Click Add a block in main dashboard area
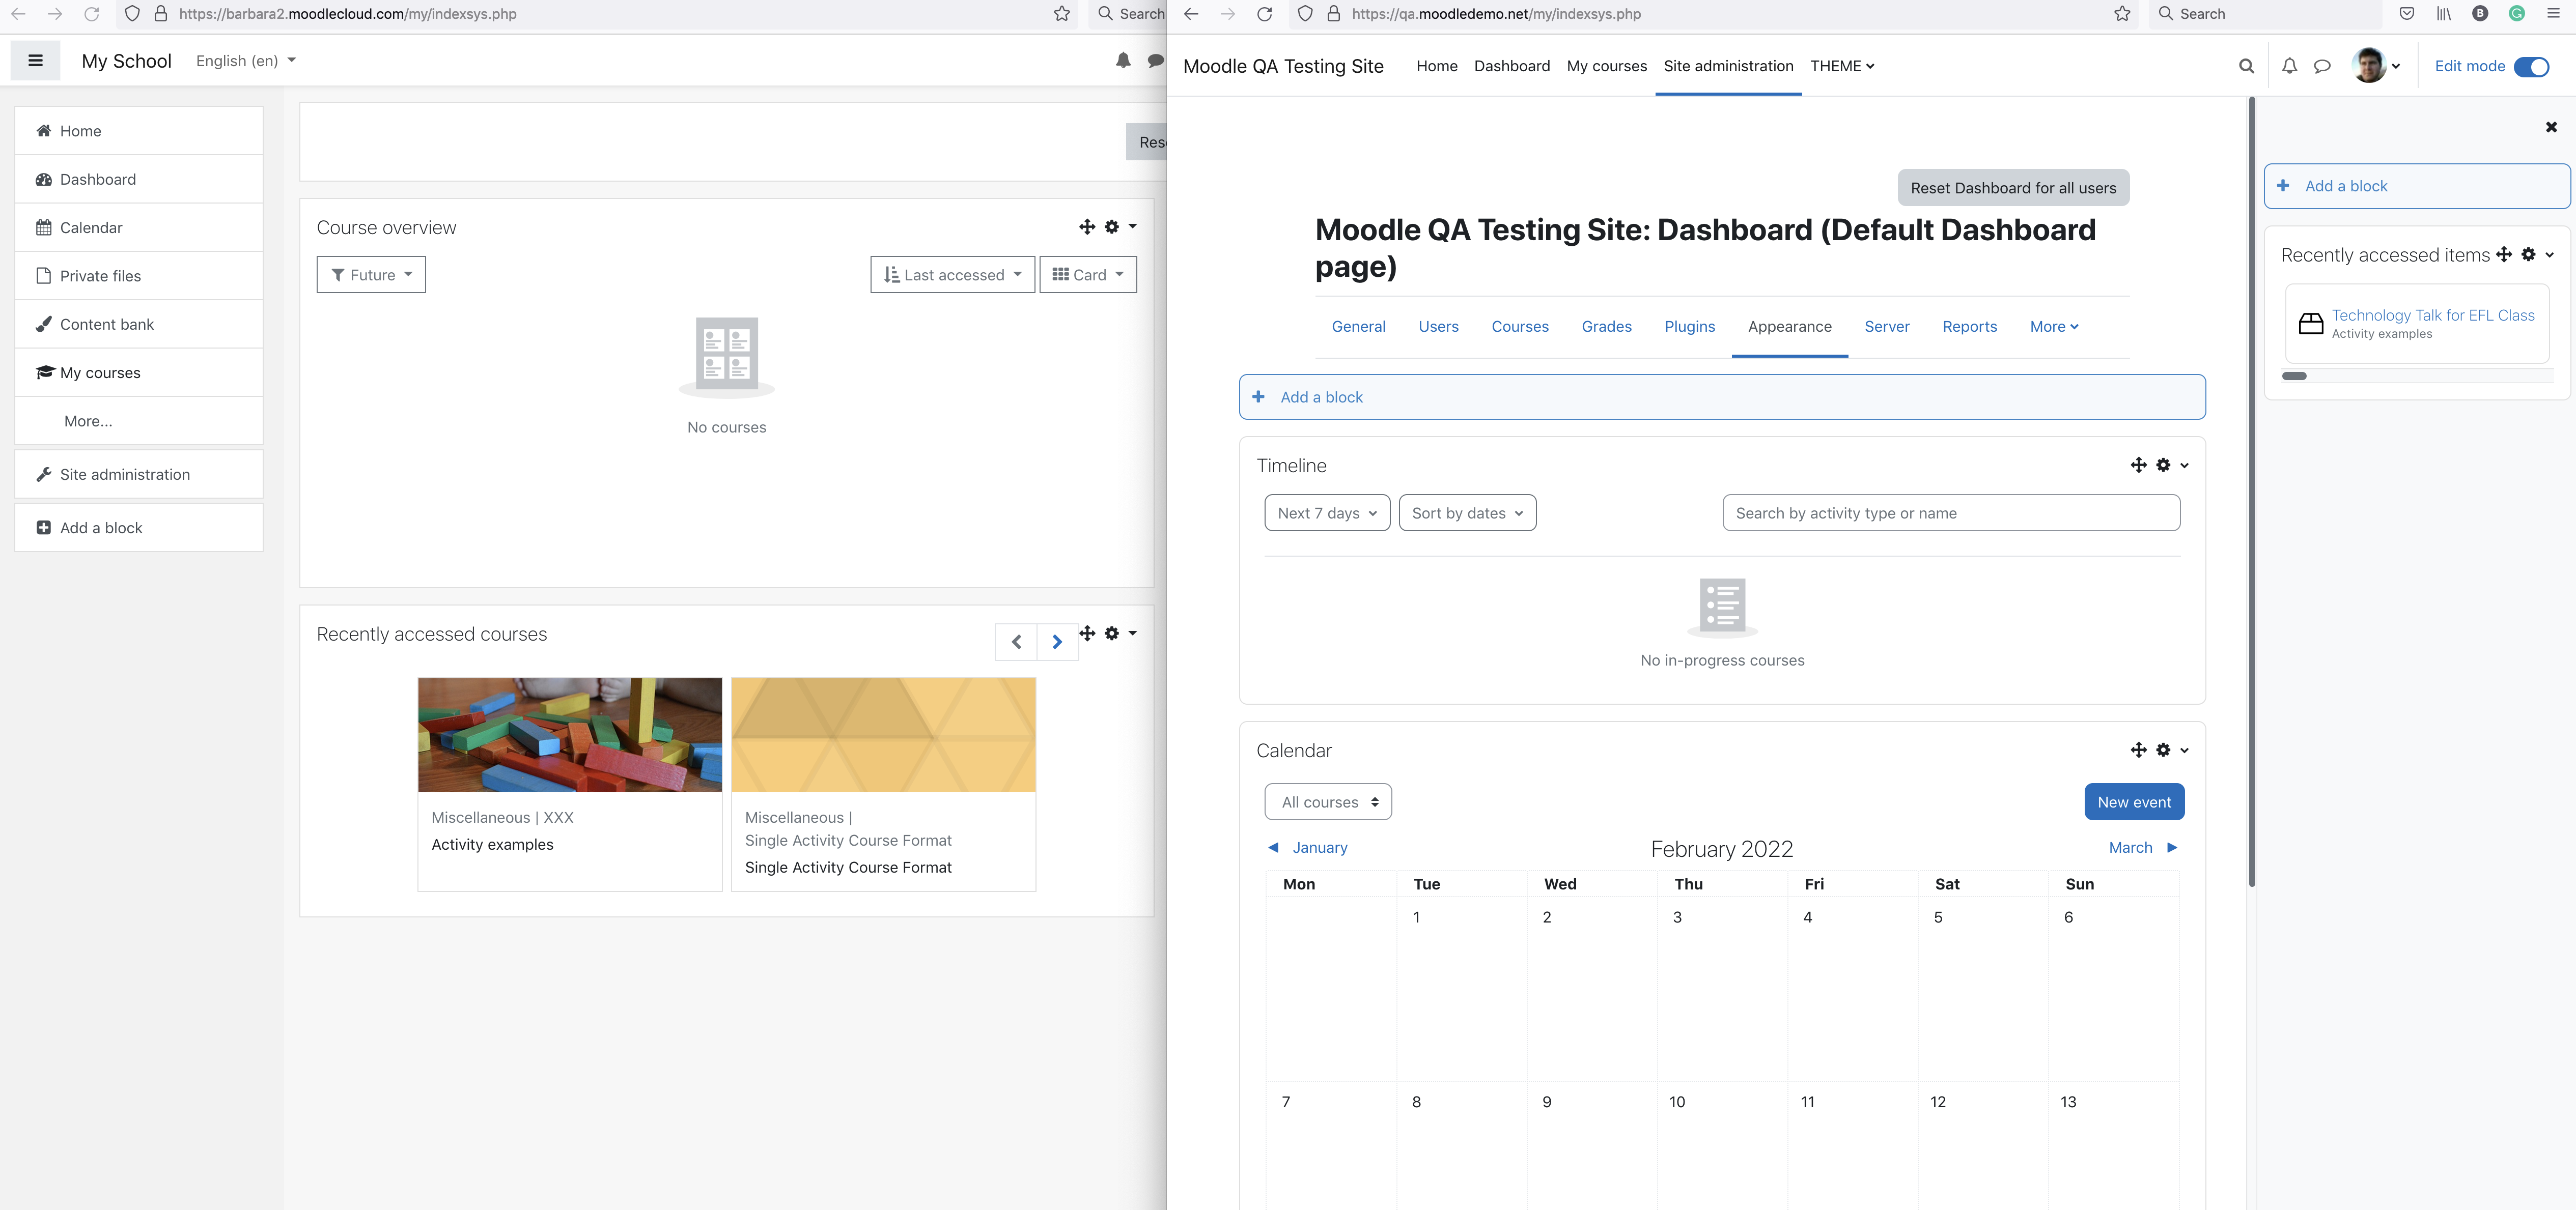The width and height of the screenshot is (2576, 1210). [1721, 397]
